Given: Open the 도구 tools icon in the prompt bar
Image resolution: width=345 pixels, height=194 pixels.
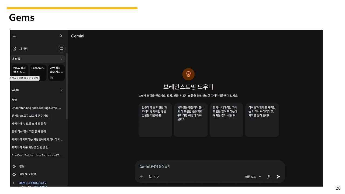Looking at the screenshot, I should pos(154,177).
